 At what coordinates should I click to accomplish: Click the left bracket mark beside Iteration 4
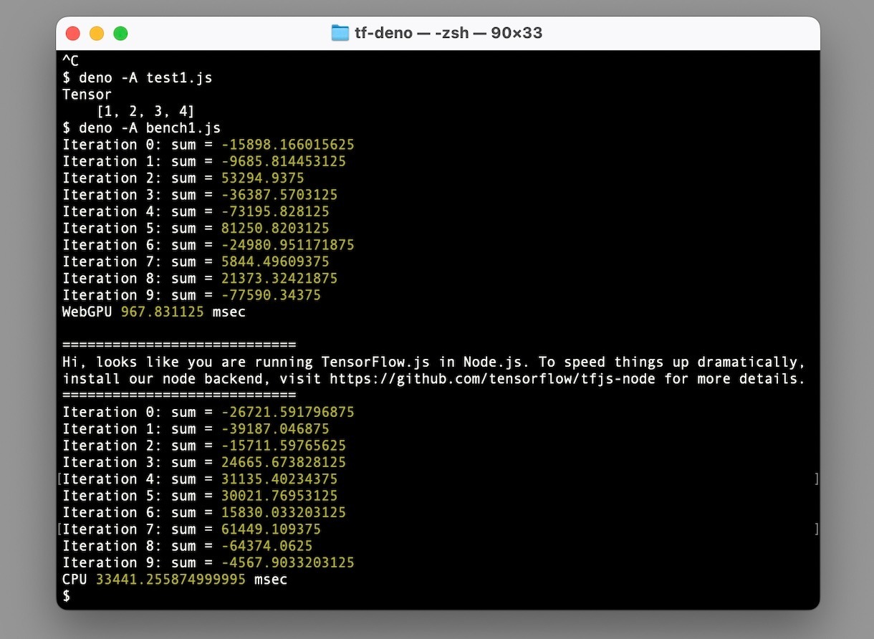59,479
